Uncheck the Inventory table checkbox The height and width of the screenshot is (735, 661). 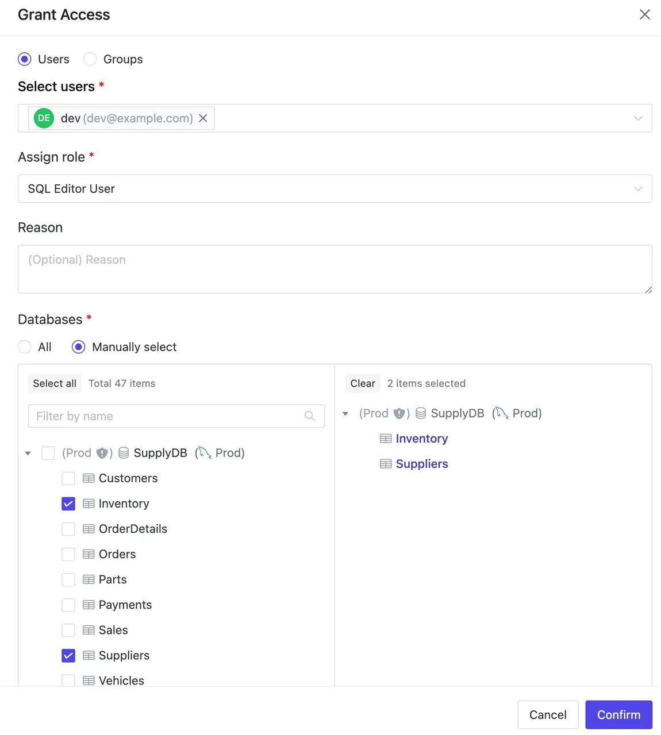pyautogui.click(x=68, y=504)
